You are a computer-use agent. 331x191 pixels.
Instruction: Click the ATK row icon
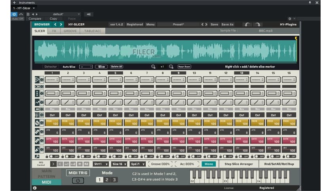tap(37, 132)
